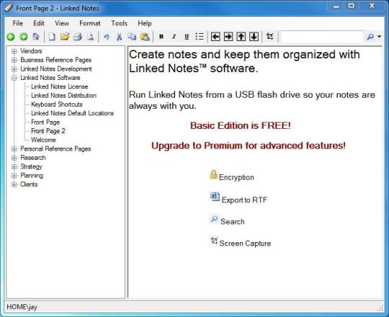The width and height of the screenshot is (389, 317).
Task: Click the Home page toolbar icon
Action: (x=36, y=37)
